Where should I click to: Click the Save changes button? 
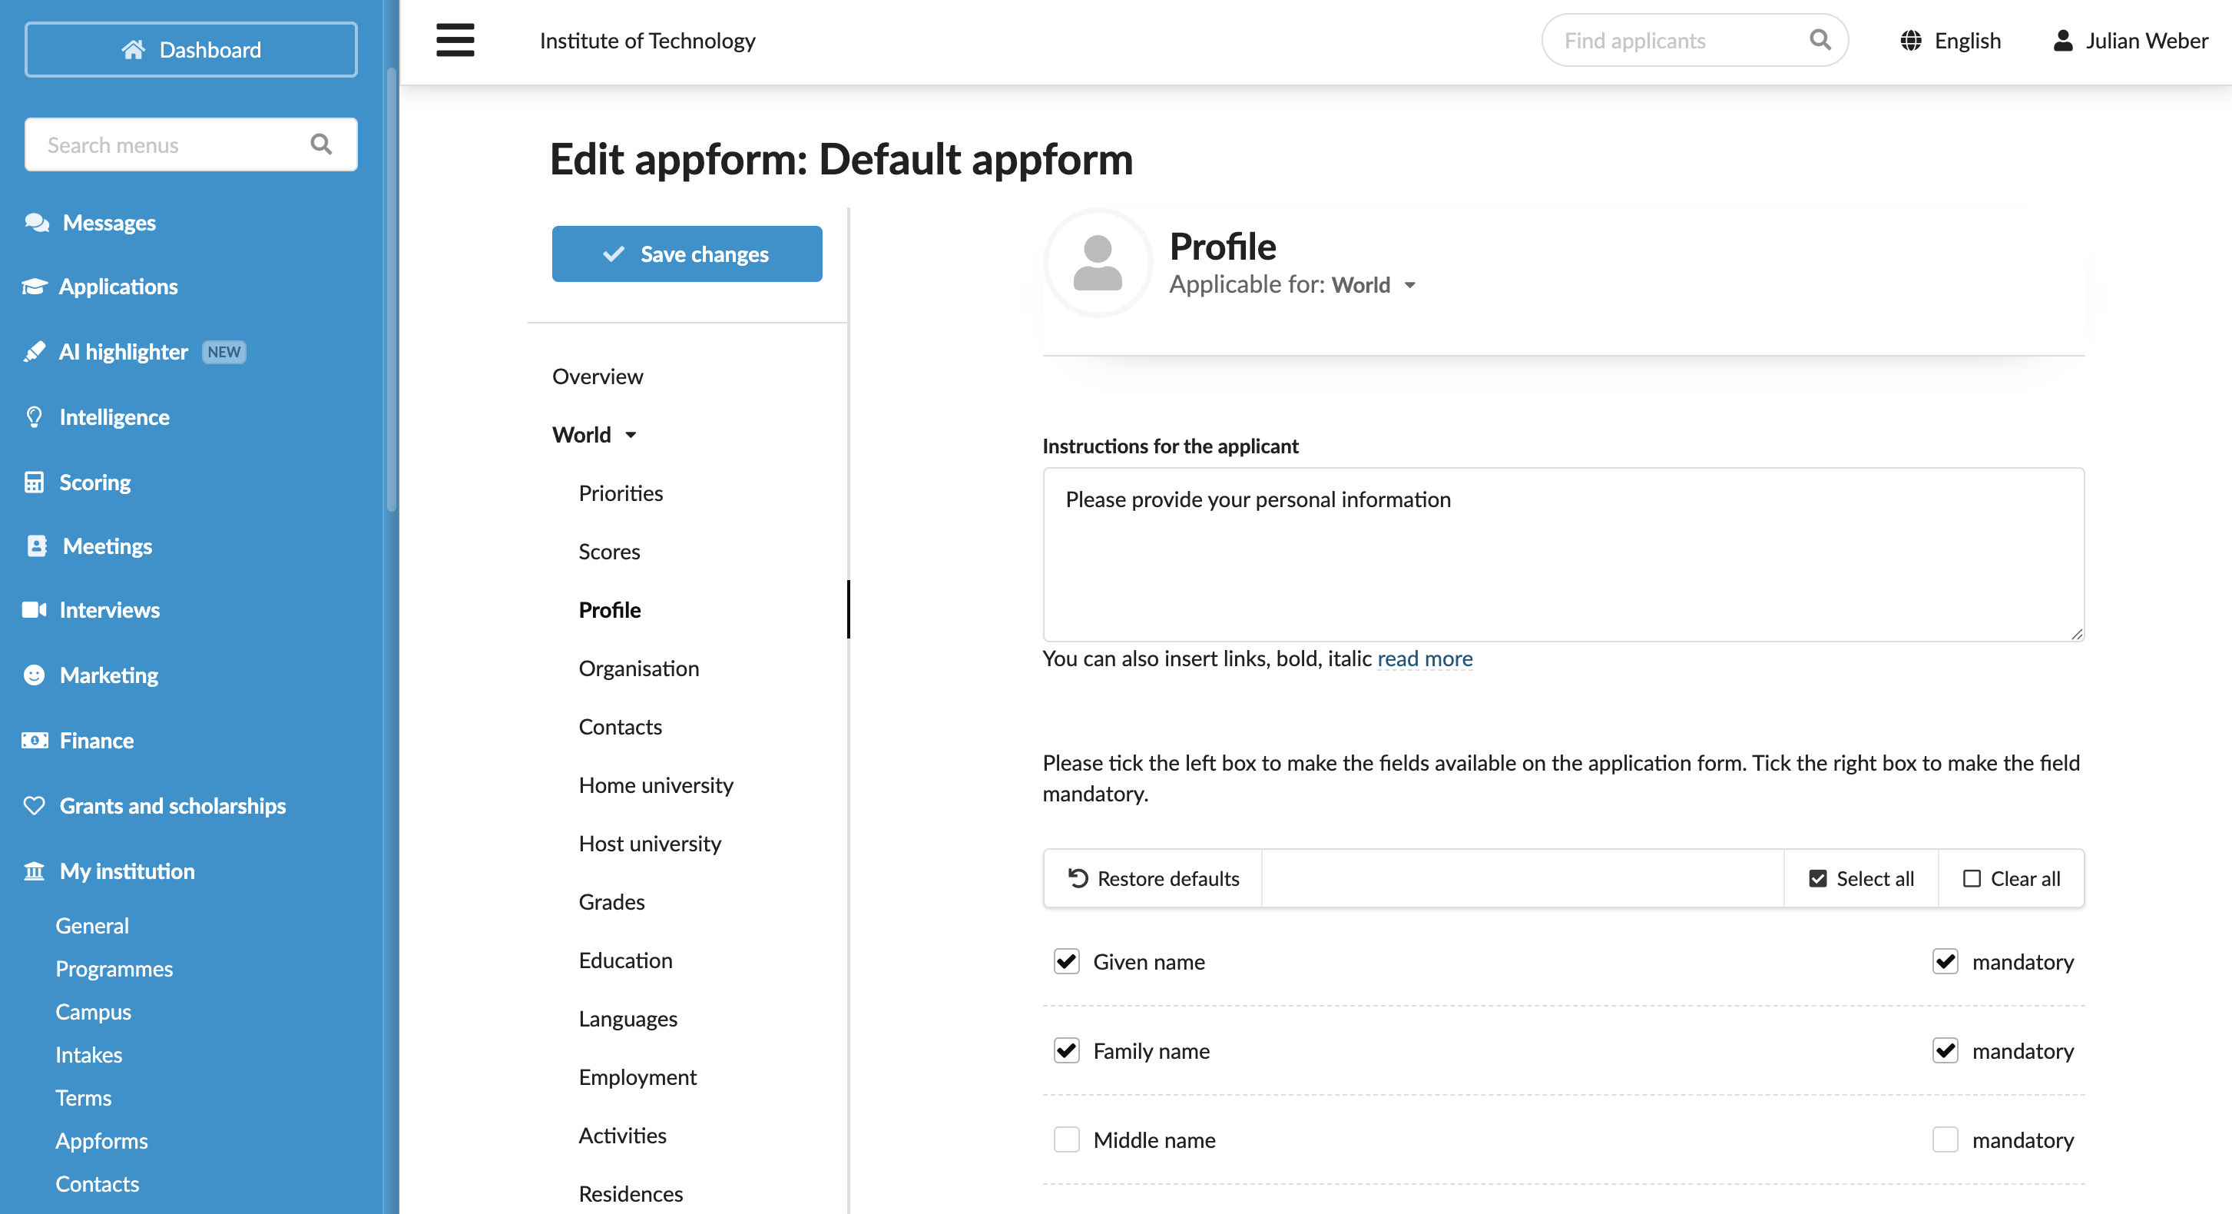click(x=686, y=253)
